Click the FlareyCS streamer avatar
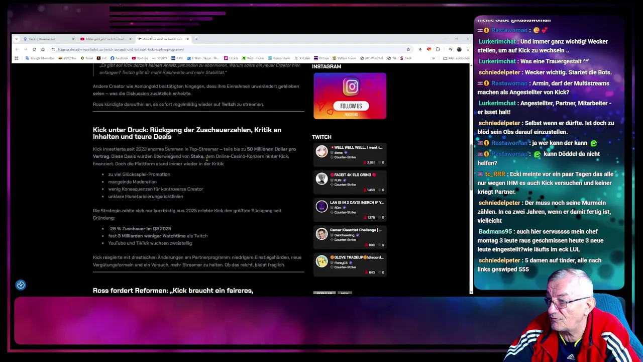 tap(321, 261)
